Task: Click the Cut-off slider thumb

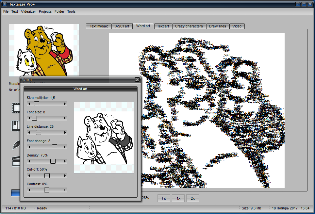Action: tap(47, 176)
